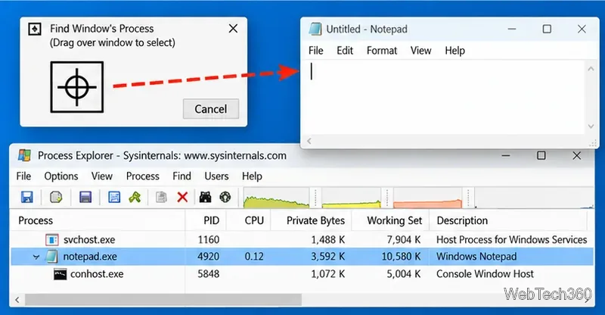Click Cancel in Find Window's Process dialog

[211, 109]
